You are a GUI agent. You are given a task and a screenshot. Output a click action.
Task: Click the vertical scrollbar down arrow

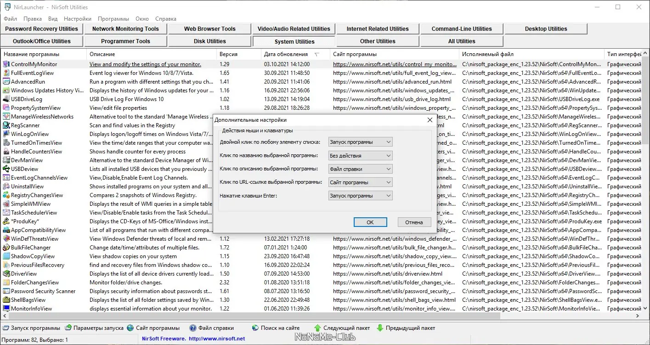pos(645,309)
